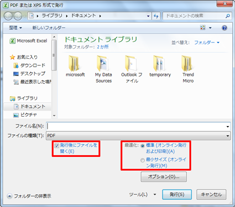
Task: Open the 並べ替え フォルダー dropdown
Action: [x=207, y=42]
